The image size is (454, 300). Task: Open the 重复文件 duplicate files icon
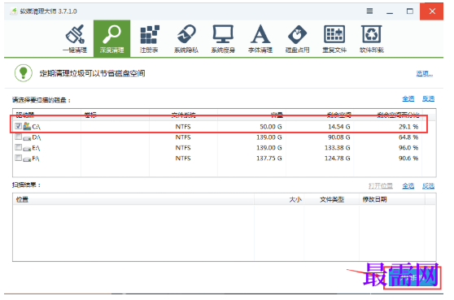click(x=334, y=39)
